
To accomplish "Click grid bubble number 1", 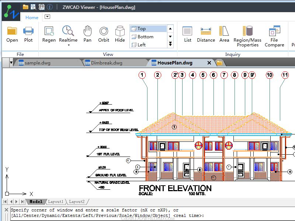I will point(142,75).
